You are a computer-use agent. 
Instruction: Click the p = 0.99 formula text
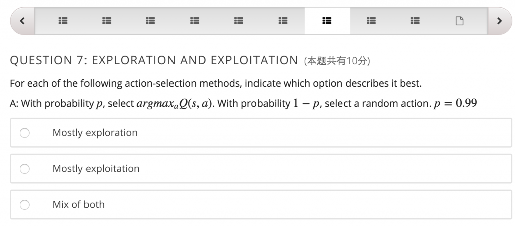(454, 104)
